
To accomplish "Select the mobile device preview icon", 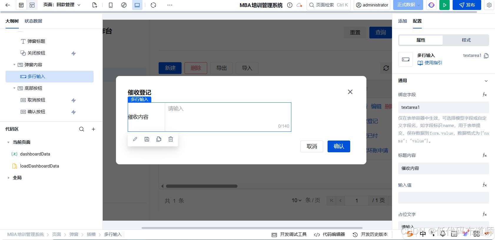I will (111, 5).
